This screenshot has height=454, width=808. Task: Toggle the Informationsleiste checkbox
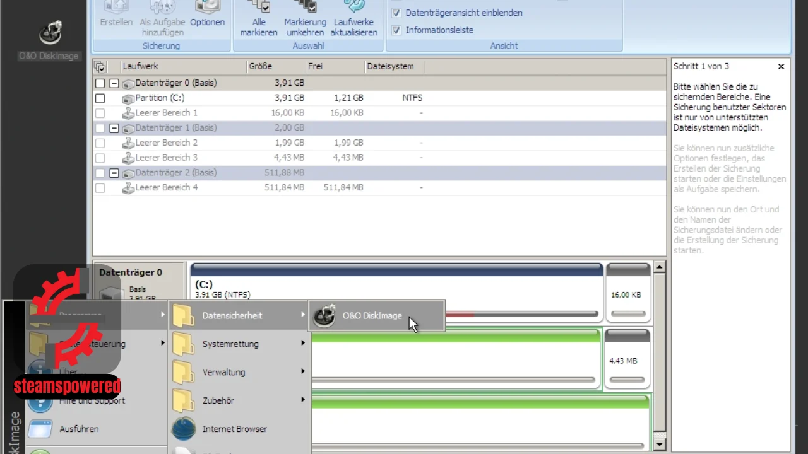coord(396,30)
